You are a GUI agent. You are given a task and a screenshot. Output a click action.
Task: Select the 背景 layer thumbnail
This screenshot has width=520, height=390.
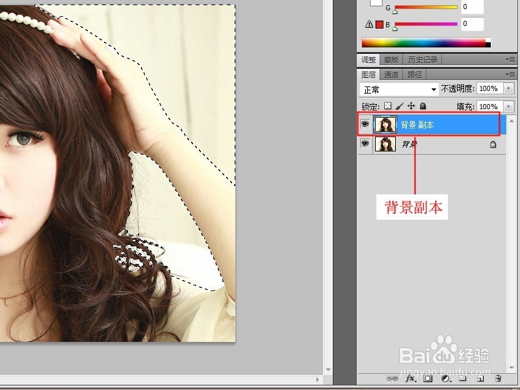click(385, 144)
